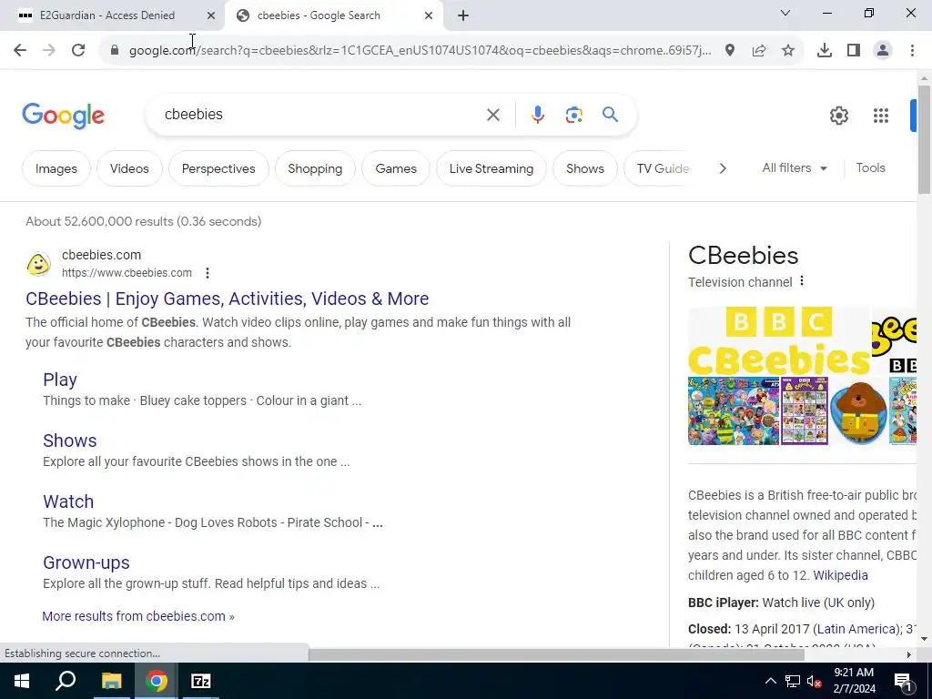Open the Play sitelink
The height and width of the screenshot is (699, 932).
[60, 380]
